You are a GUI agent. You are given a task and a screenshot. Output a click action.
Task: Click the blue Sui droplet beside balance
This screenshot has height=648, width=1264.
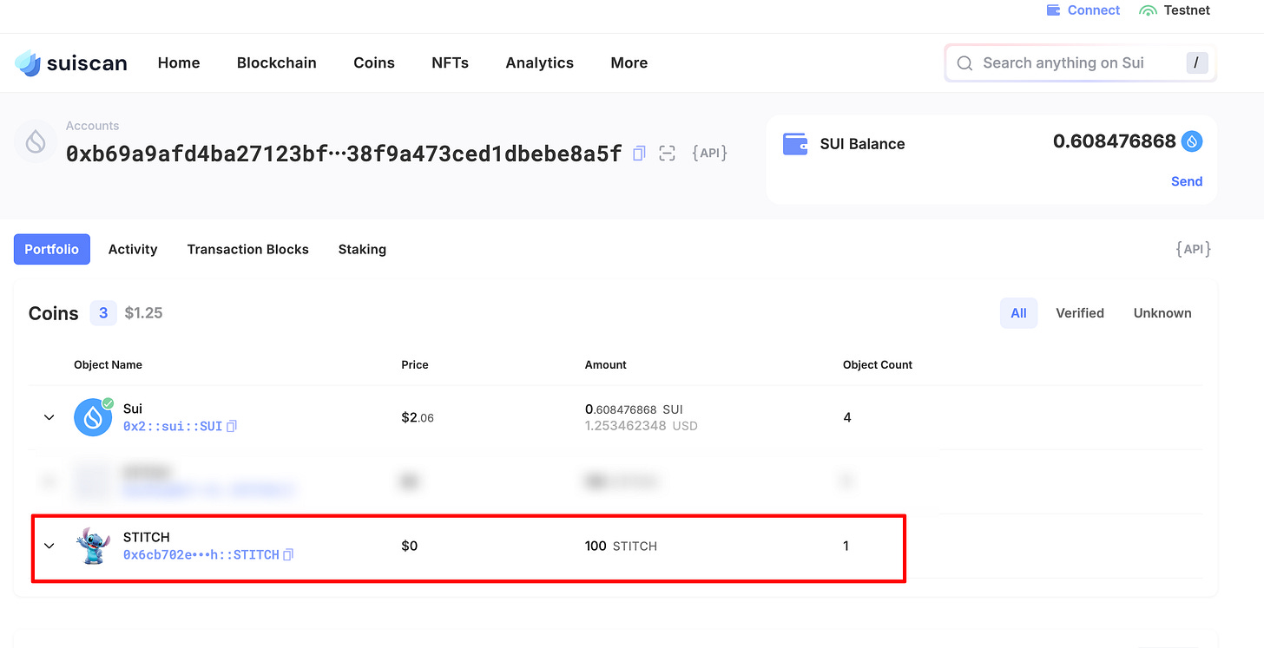pyautogui.click(x=1192, y=141)
